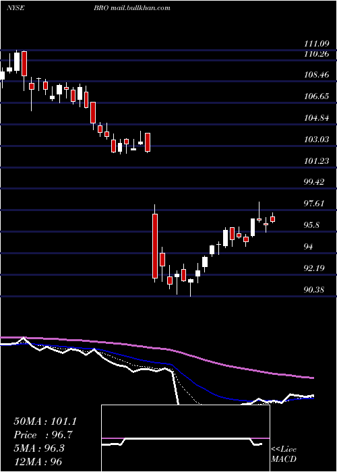This screenshot has width=337, height=472.
Task: Click the purple 50MA line
Action: point(157,349)
